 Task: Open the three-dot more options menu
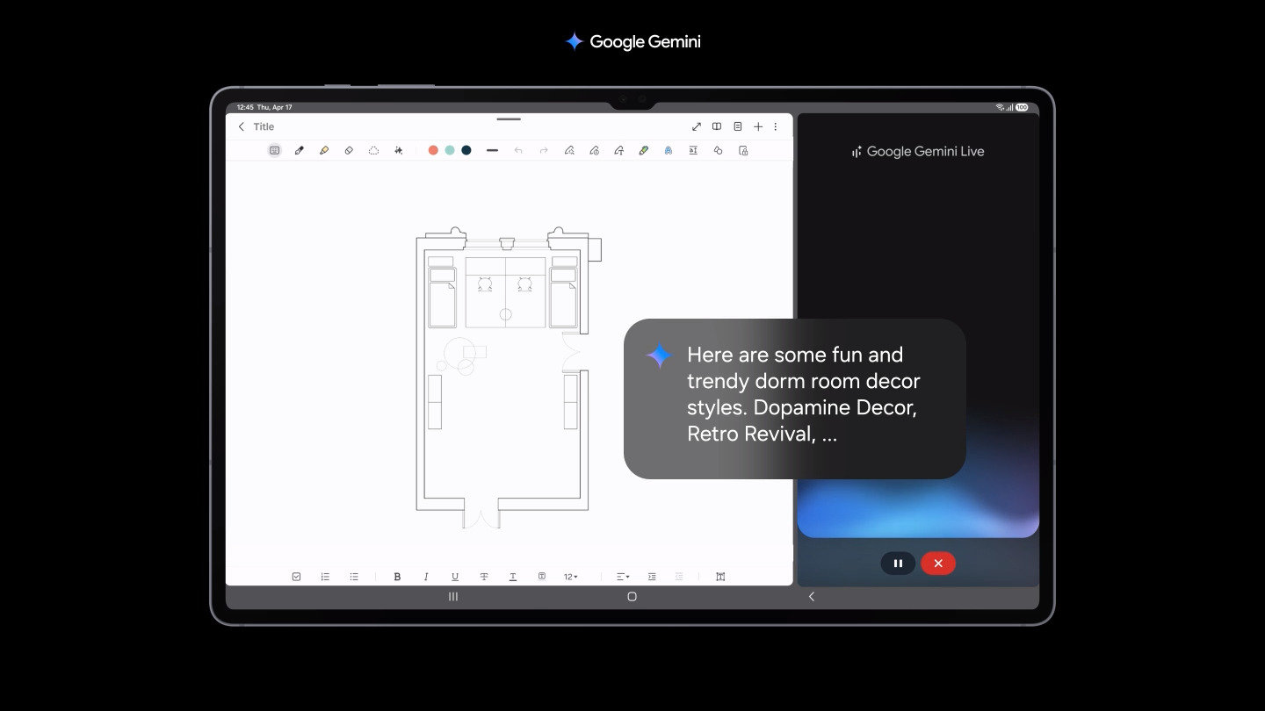coord(776,127)
